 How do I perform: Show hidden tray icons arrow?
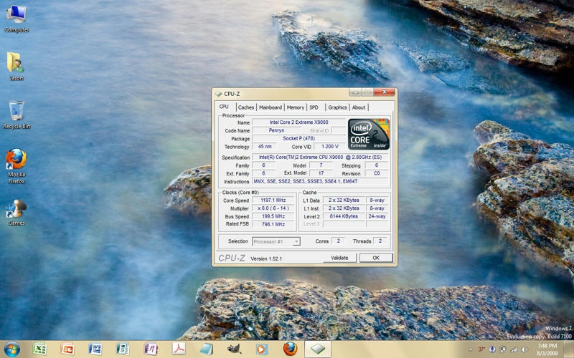point(471,349)
